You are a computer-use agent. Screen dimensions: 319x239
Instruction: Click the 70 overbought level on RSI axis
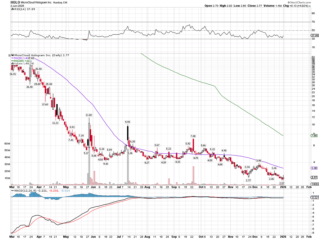313,22
